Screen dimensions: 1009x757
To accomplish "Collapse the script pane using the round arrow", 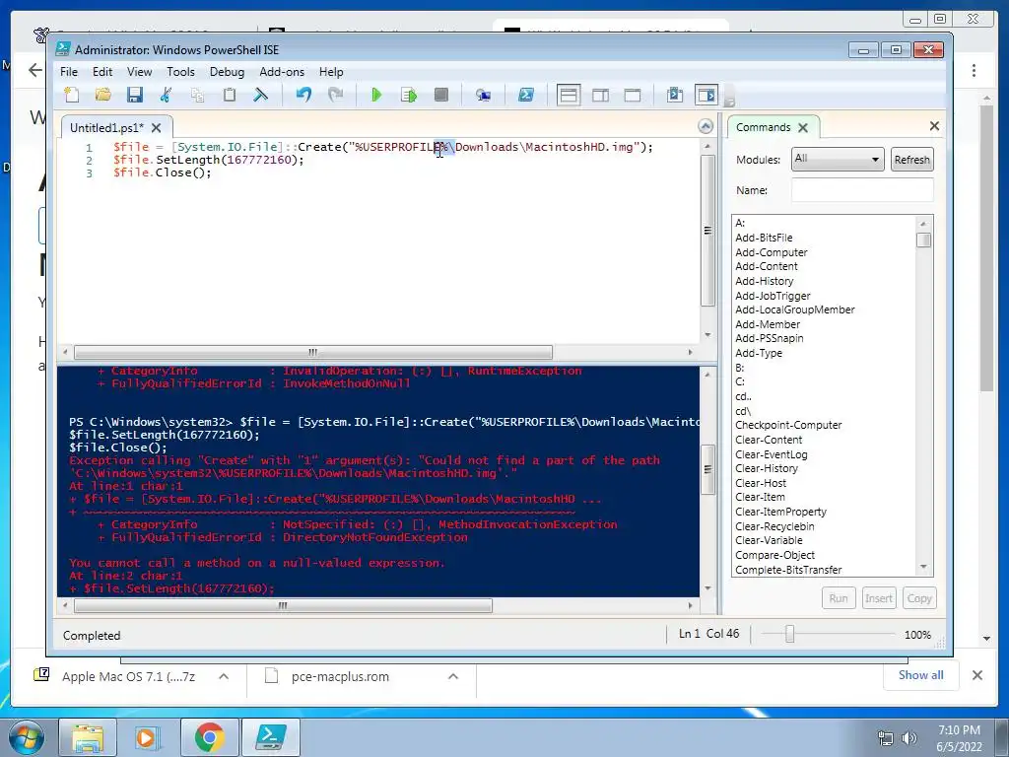I will pyautogui.click(x=706, y=126).
